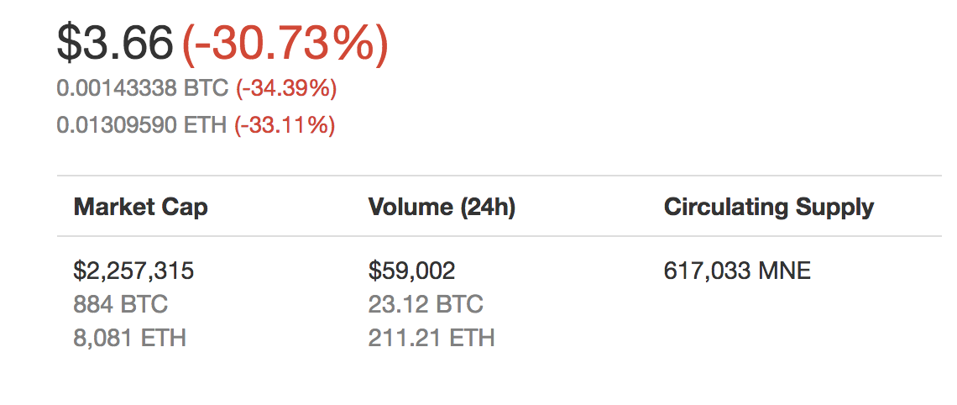Screen dimensions: 957x405
Task: Click the 0.01309590 ETH price
Action: [142, 126]
